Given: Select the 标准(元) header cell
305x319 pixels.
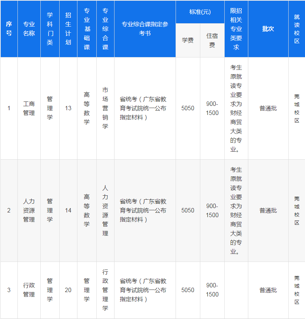Looking at the screenshot, I should click(200, 12).
